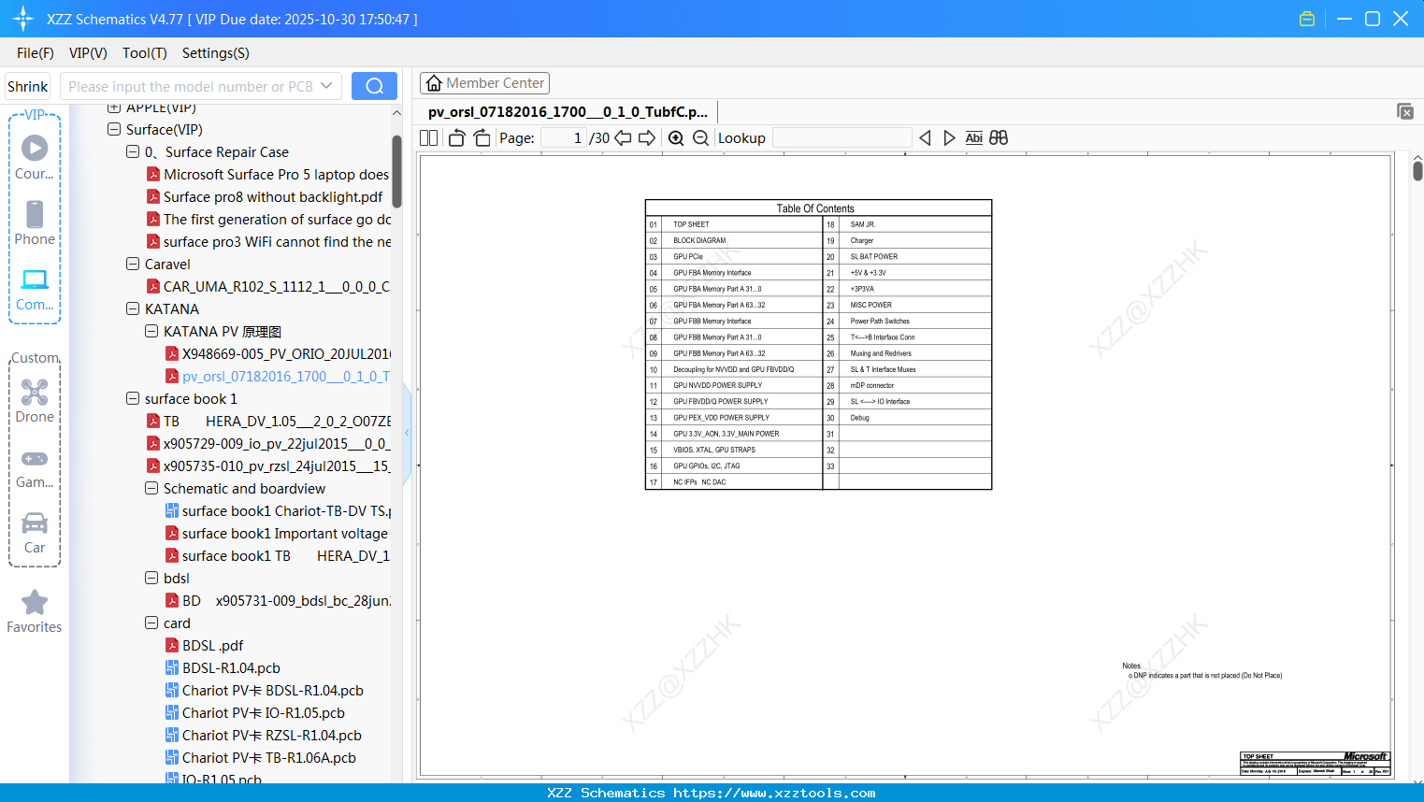
Task: Click the Lookup text field
Action: pos(841,138)
